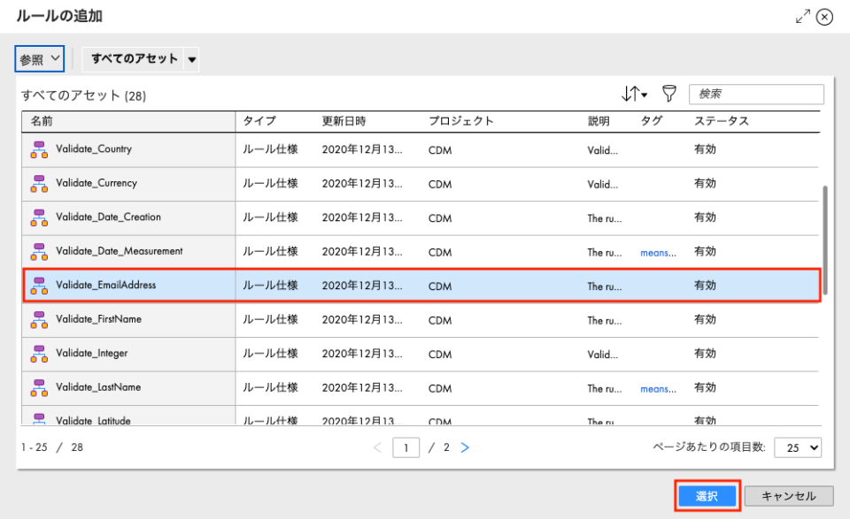Open the ページあたりの項目数 dropdown showing 25
Viewport: 850px width, 519px height.
pos(796,447)
